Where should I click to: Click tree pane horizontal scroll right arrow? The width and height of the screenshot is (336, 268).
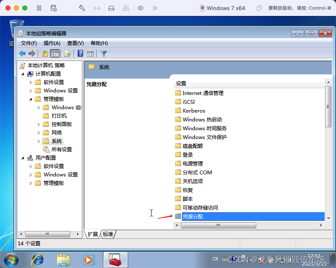point(78,234)
